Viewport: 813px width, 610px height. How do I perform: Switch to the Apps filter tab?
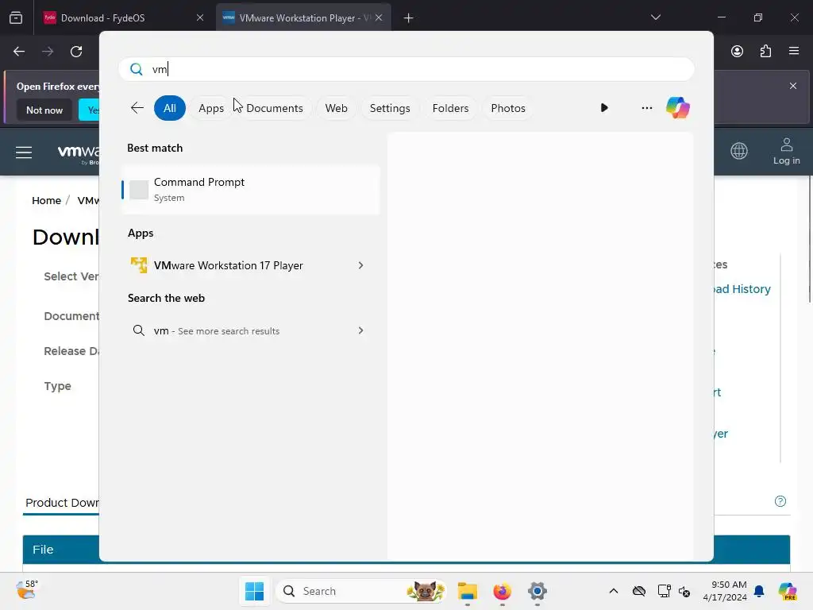tap(211, 108)
